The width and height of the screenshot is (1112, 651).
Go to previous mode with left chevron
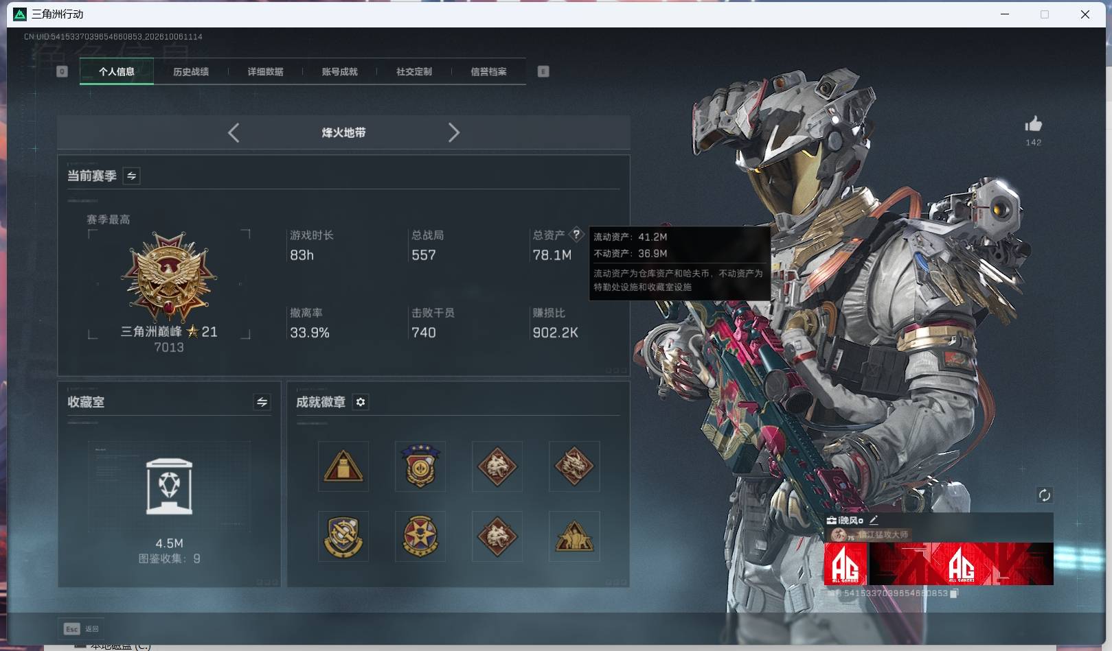234,132
